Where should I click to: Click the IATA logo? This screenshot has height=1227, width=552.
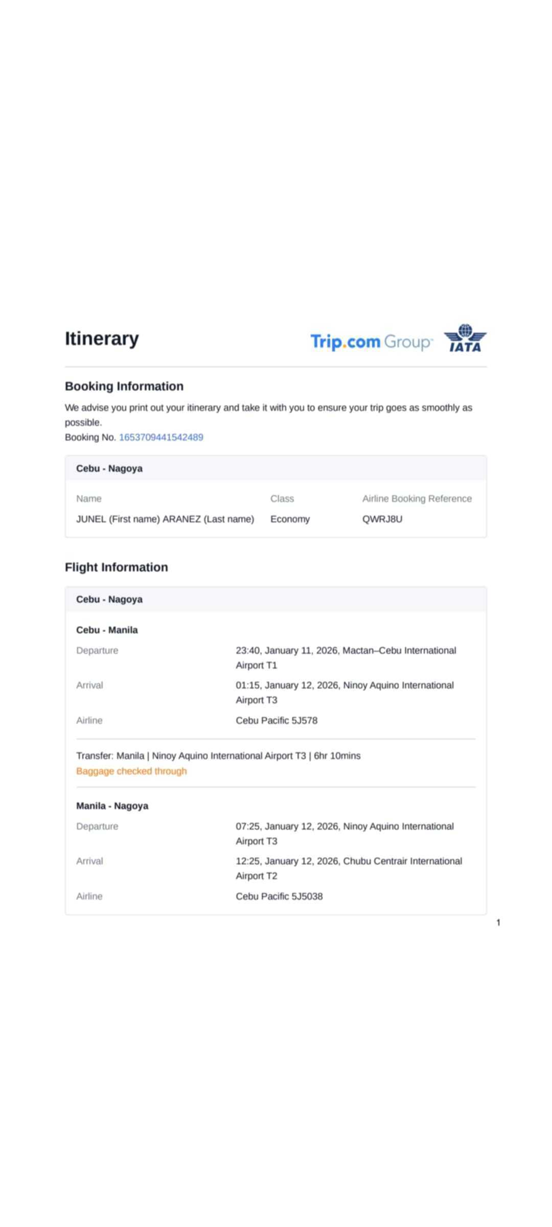point(465,338)
